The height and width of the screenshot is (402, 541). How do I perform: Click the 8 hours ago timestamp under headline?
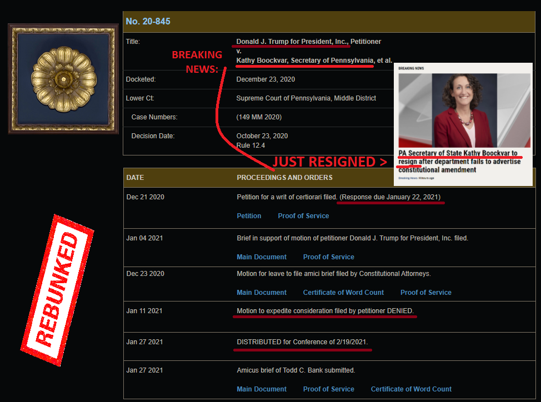coord(427,178)
